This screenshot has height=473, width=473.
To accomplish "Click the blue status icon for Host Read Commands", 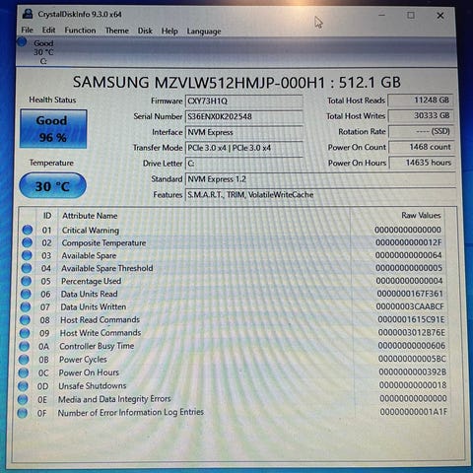I will tap(25, 319).
